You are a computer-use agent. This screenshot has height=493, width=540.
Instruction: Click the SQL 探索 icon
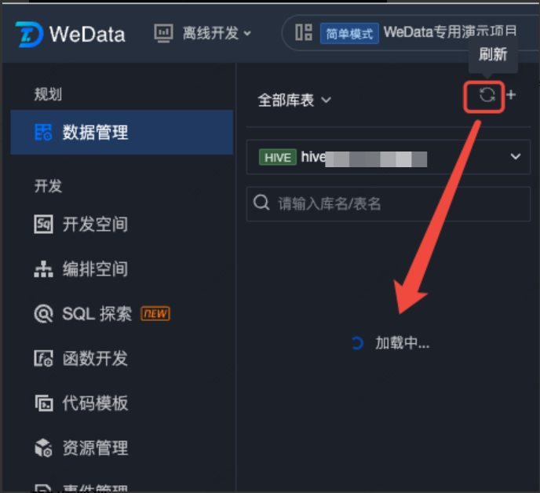(43, 314)
